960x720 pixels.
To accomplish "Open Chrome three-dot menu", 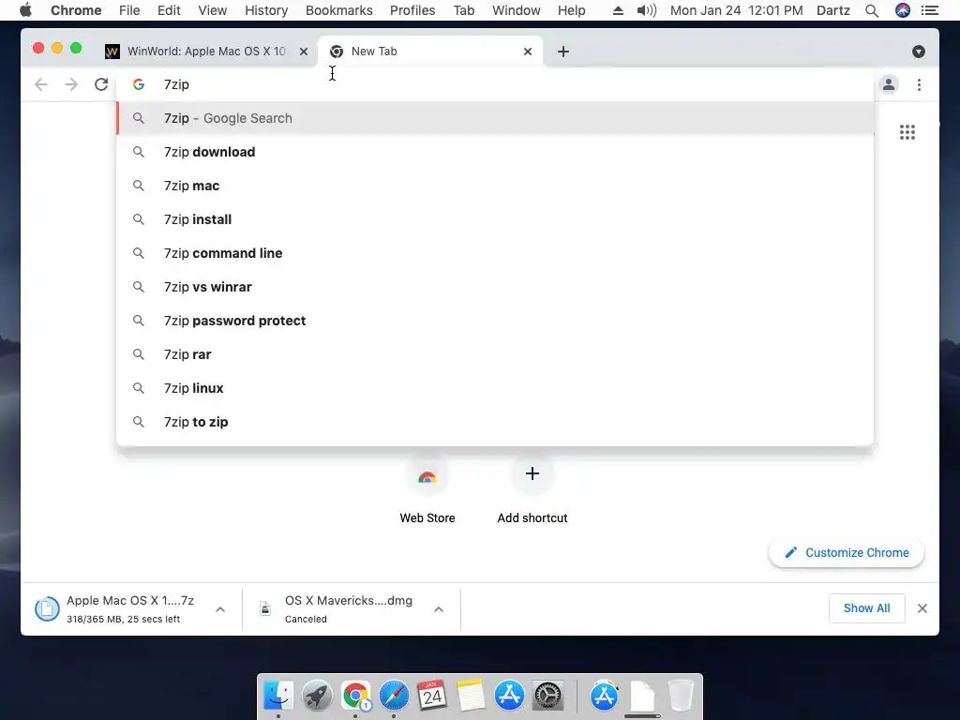I will [919, 84].
